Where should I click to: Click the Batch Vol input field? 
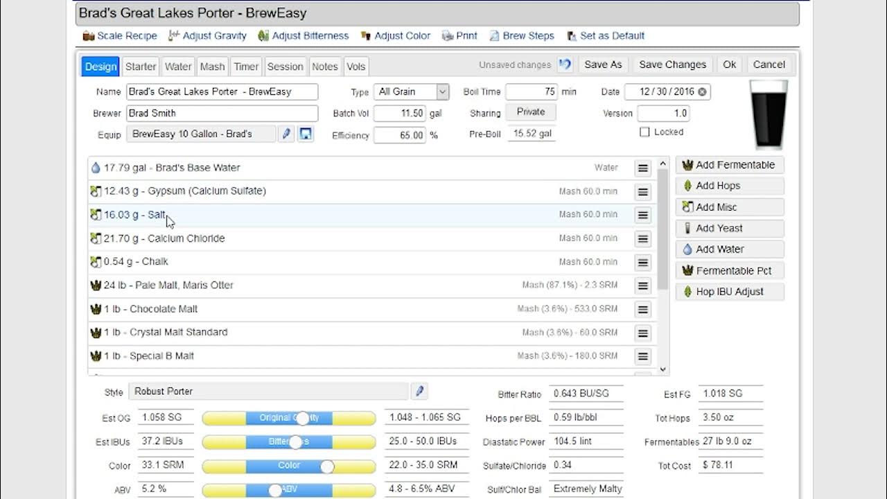point(400,113)
